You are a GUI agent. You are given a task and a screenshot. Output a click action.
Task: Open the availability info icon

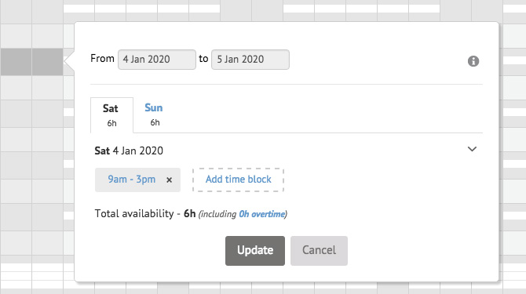pos(473,61)
